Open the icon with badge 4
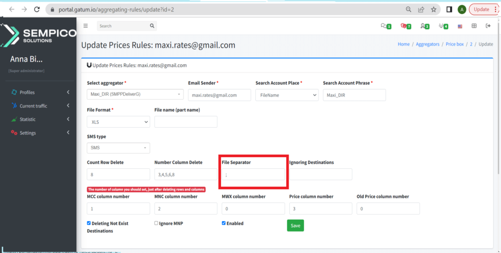 pos(443,26)
